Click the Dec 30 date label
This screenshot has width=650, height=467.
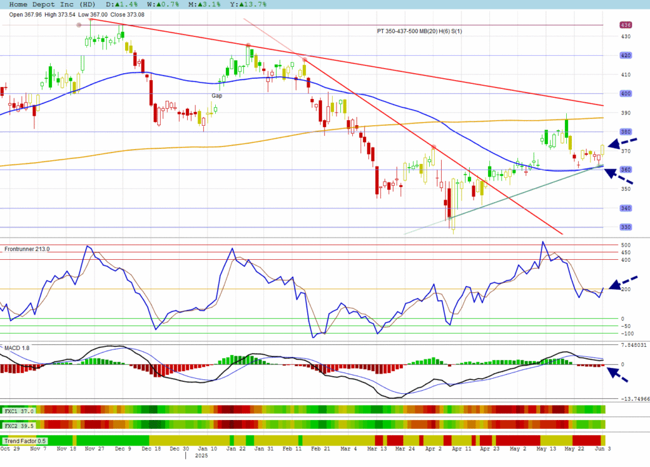(179, 449)
